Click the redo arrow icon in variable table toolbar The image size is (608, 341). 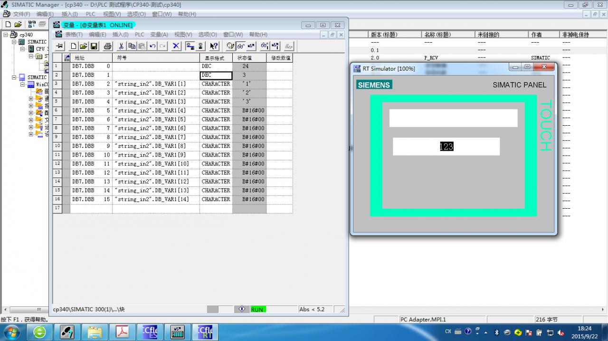pyautogui.click(x=162, y=46)
